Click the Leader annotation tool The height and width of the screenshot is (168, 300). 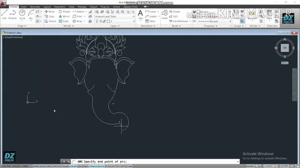point(151,17)
